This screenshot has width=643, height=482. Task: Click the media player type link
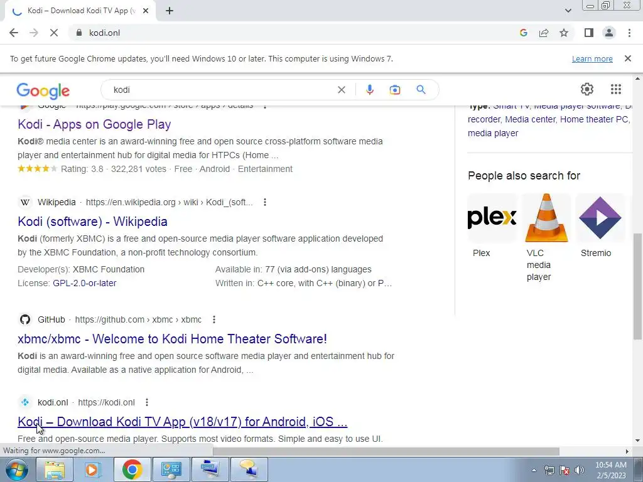click(x=493, y=133)
